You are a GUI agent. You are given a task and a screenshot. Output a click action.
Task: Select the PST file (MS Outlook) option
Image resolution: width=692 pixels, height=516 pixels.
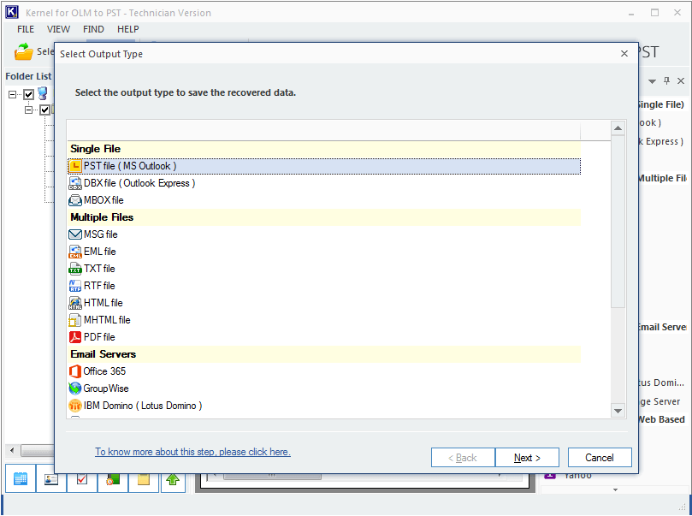tap(129, 166)
